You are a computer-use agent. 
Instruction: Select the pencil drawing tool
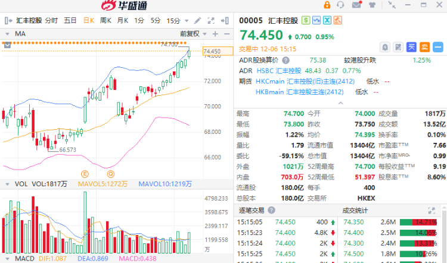pyautogui.click(x=197, y=20)
